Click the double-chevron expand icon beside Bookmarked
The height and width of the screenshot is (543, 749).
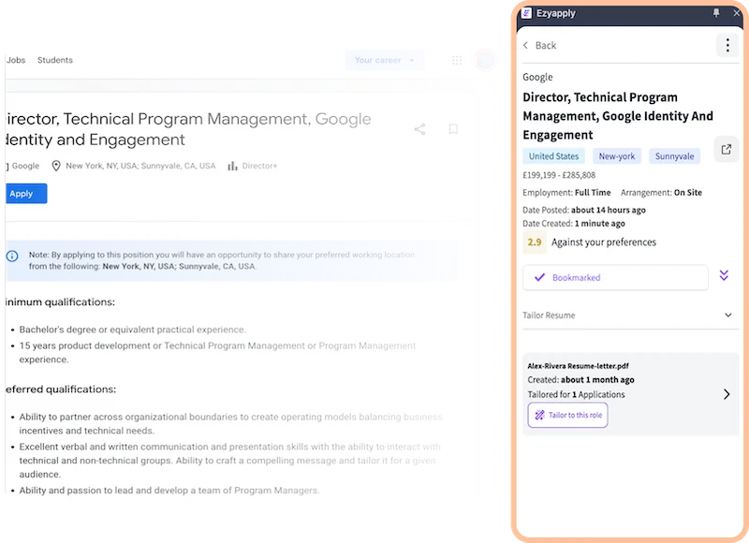point(724,275)
